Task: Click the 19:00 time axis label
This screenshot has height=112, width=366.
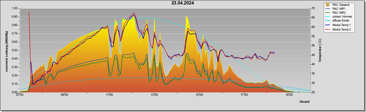Action: [289, 95]
